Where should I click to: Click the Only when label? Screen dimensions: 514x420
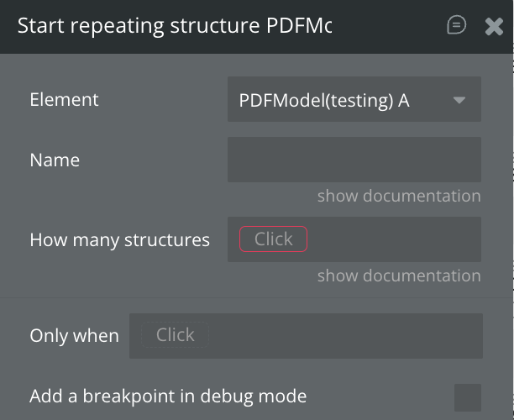(74, 335)
